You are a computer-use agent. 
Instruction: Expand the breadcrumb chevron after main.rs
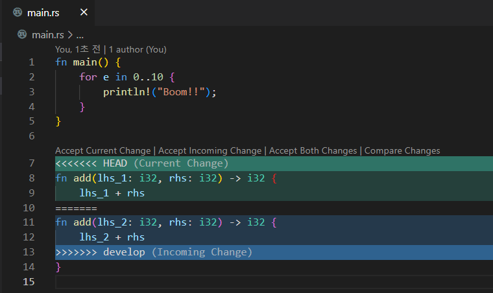[x=69, y=35]
